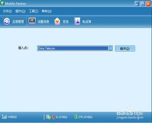
Task: Click the signal strength bars icon
Action: (x=4, y=117)
